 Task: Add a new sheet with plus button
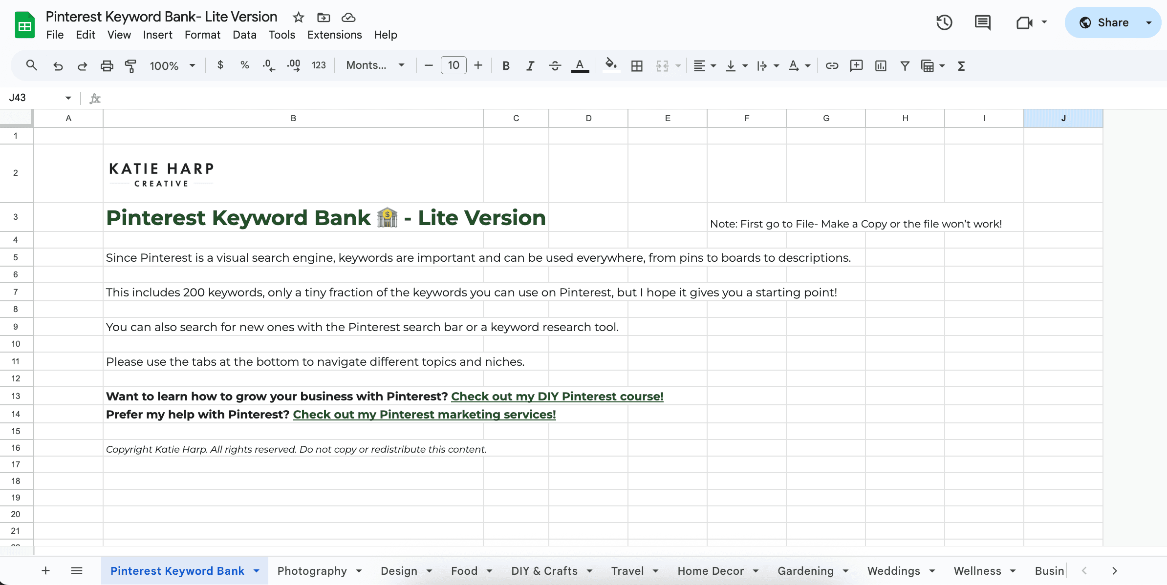coord(46,570)
